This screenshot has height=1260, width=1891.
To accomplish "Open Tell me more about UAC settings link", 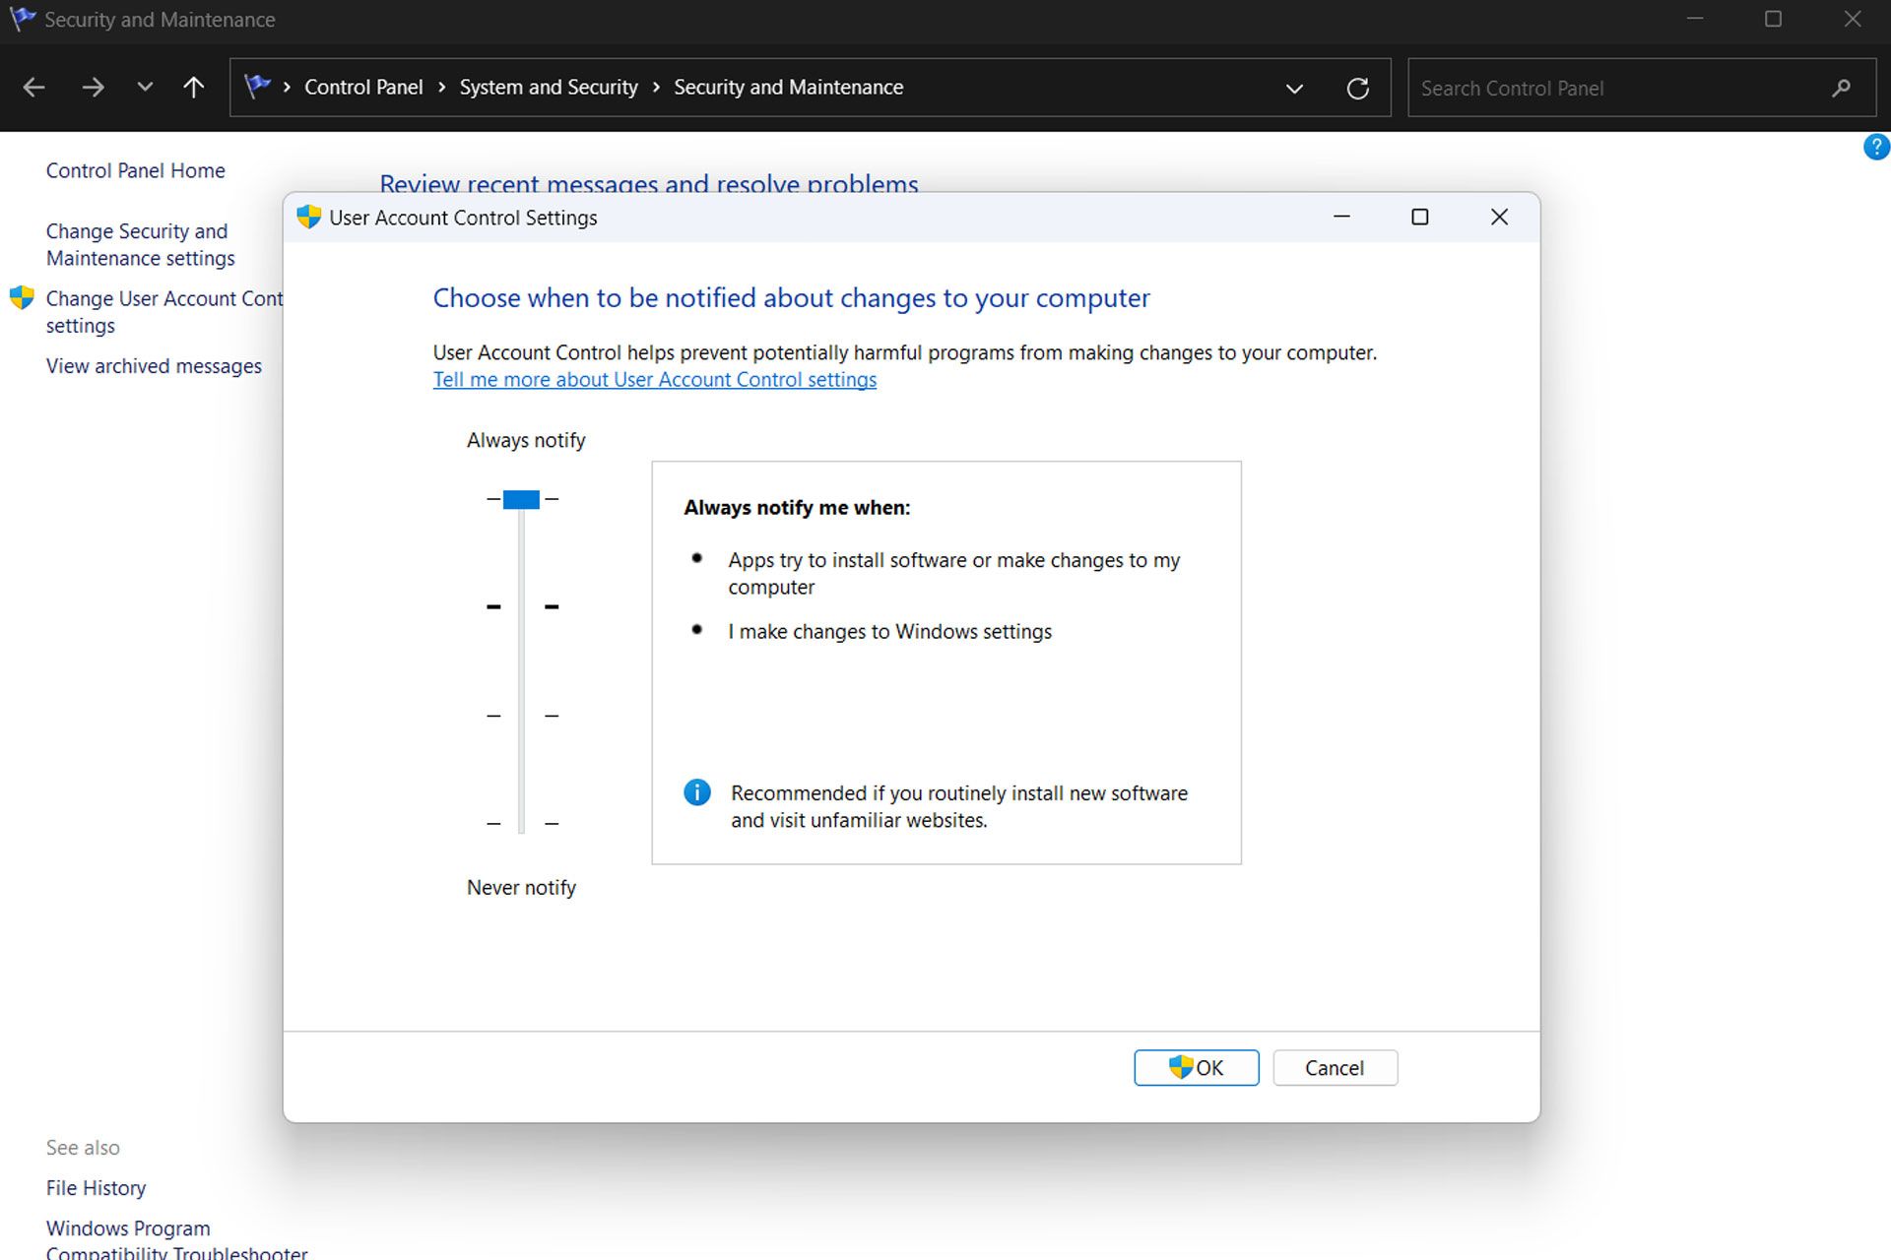I will (654, 378).
